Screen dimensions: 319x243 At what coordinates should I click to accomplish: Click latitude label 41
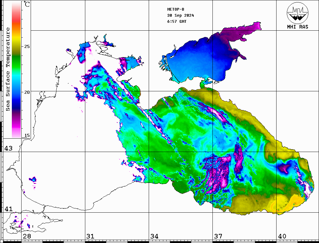(x=8, y=209)
